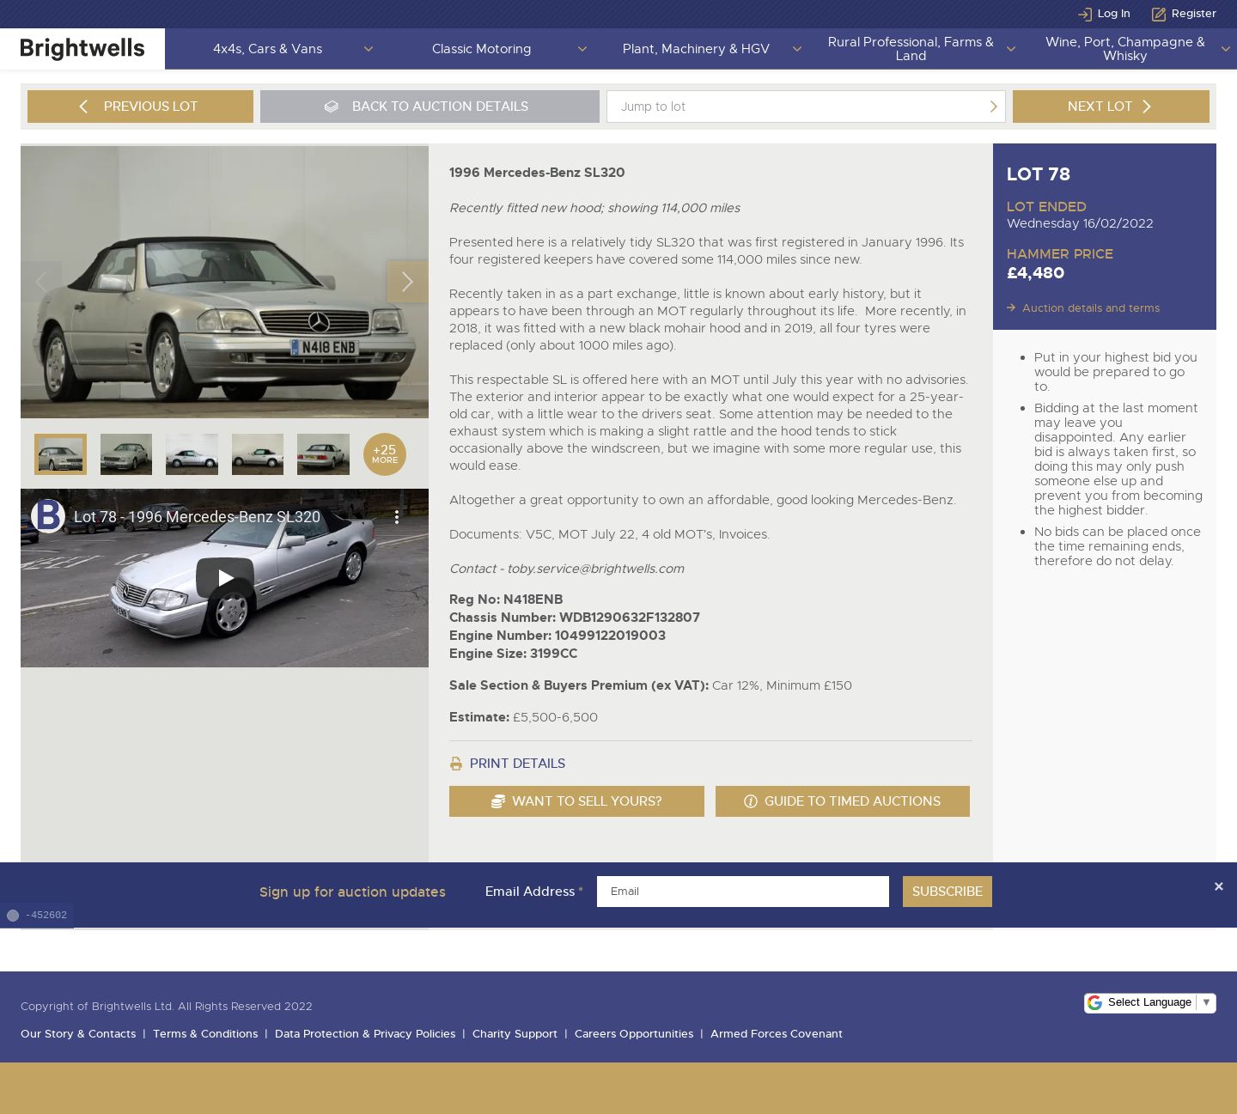This screenshot has height=1114, width=1237.
Task: Open the video's three-dot options menu
Action: [x=396, y=517]
